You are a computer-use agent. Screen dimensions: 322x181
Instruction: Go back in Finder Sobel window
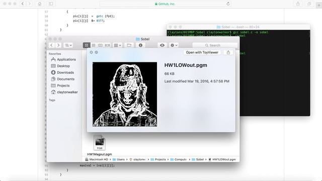52,45
